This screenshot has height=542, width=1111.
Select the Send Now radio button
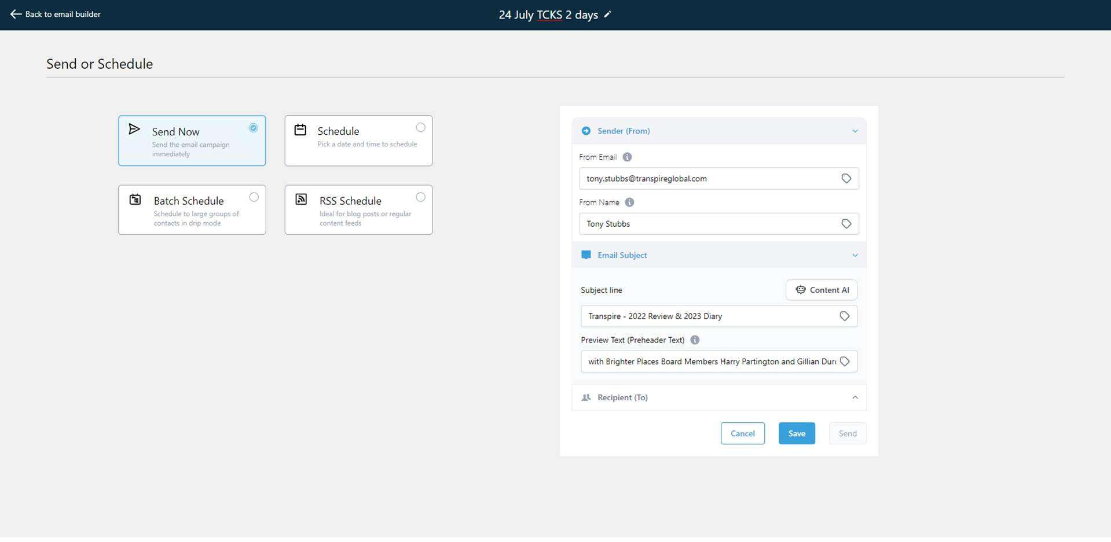(254, 128)
